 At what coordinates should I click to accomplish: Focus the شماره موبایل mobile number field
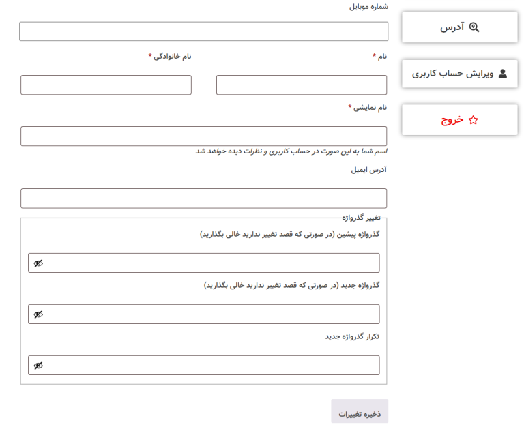point(204,31)
